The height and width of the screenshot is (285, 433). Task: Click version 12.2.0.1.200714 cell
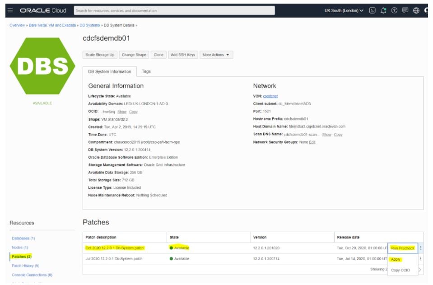click(x=266, y=259)
